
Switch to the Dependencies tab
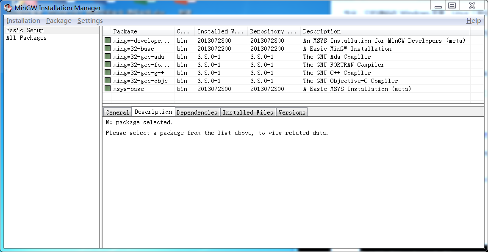click(x=197, y=112)
